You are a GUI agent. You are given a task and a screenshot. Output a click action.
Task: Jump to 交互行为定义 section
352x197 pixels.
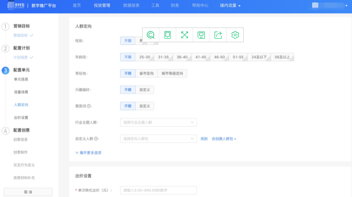coord(24,165)
